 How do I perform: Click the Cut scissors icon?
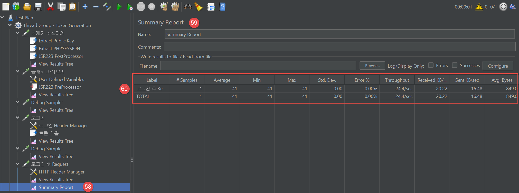50,7
